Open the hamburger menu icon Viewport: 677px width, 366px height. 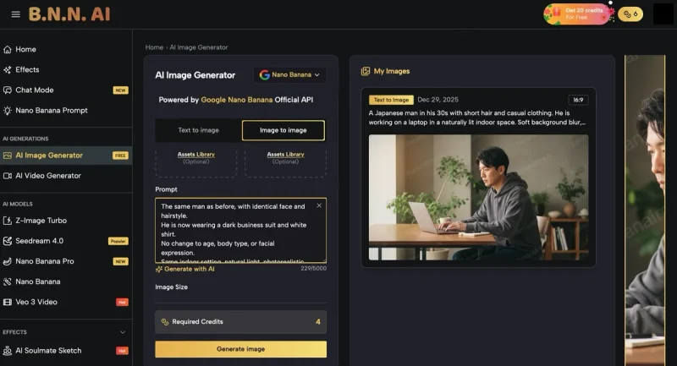point(15,14)
